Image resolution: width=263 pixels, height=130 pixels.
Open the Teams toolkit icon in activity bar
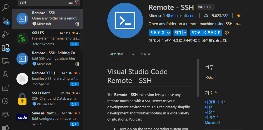[x=5, y=127]
